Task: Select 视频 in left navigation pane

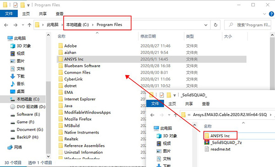Action: pos(17,54)
